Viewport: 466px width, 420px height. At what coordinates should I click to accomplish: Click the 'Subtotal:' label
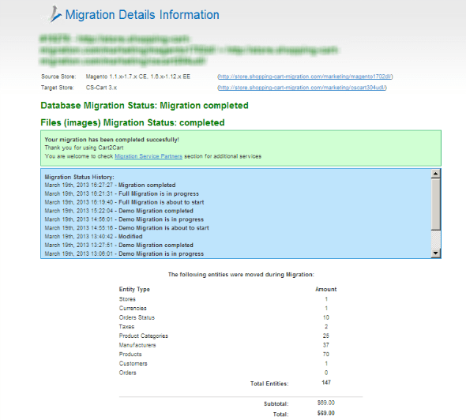point(276,404)
